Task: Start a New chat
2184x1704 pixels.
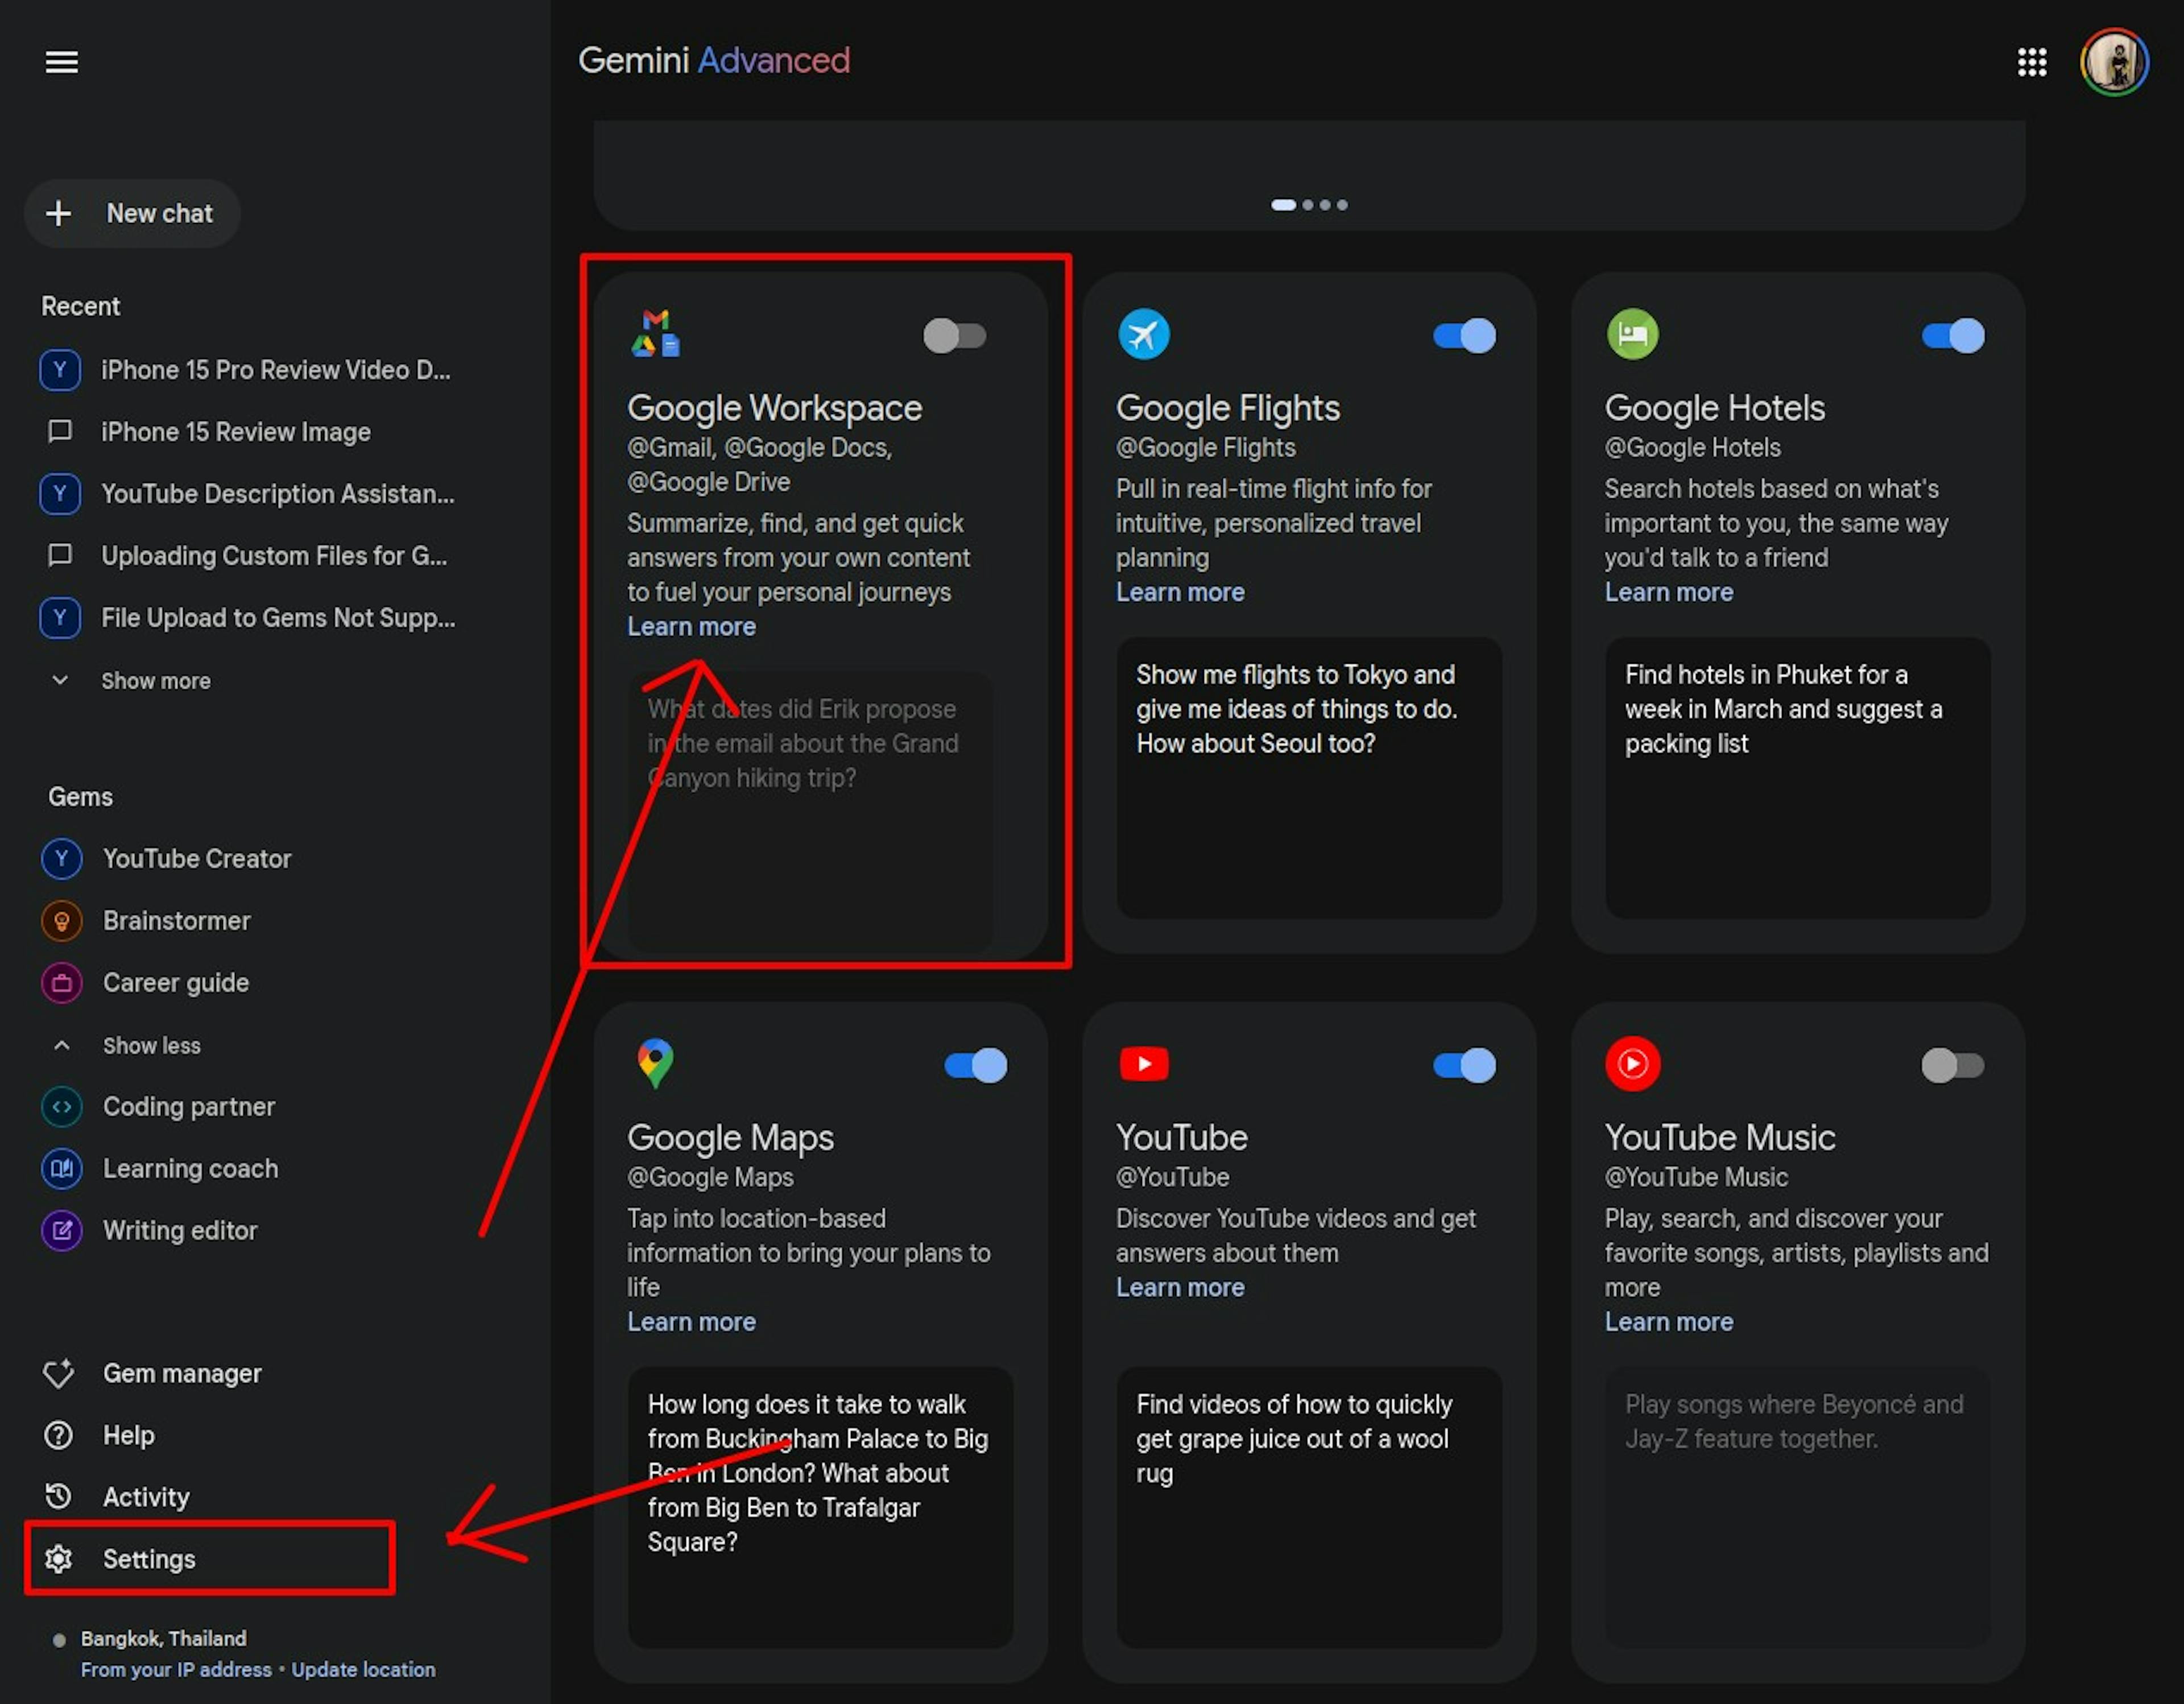Action: (132, 213)
